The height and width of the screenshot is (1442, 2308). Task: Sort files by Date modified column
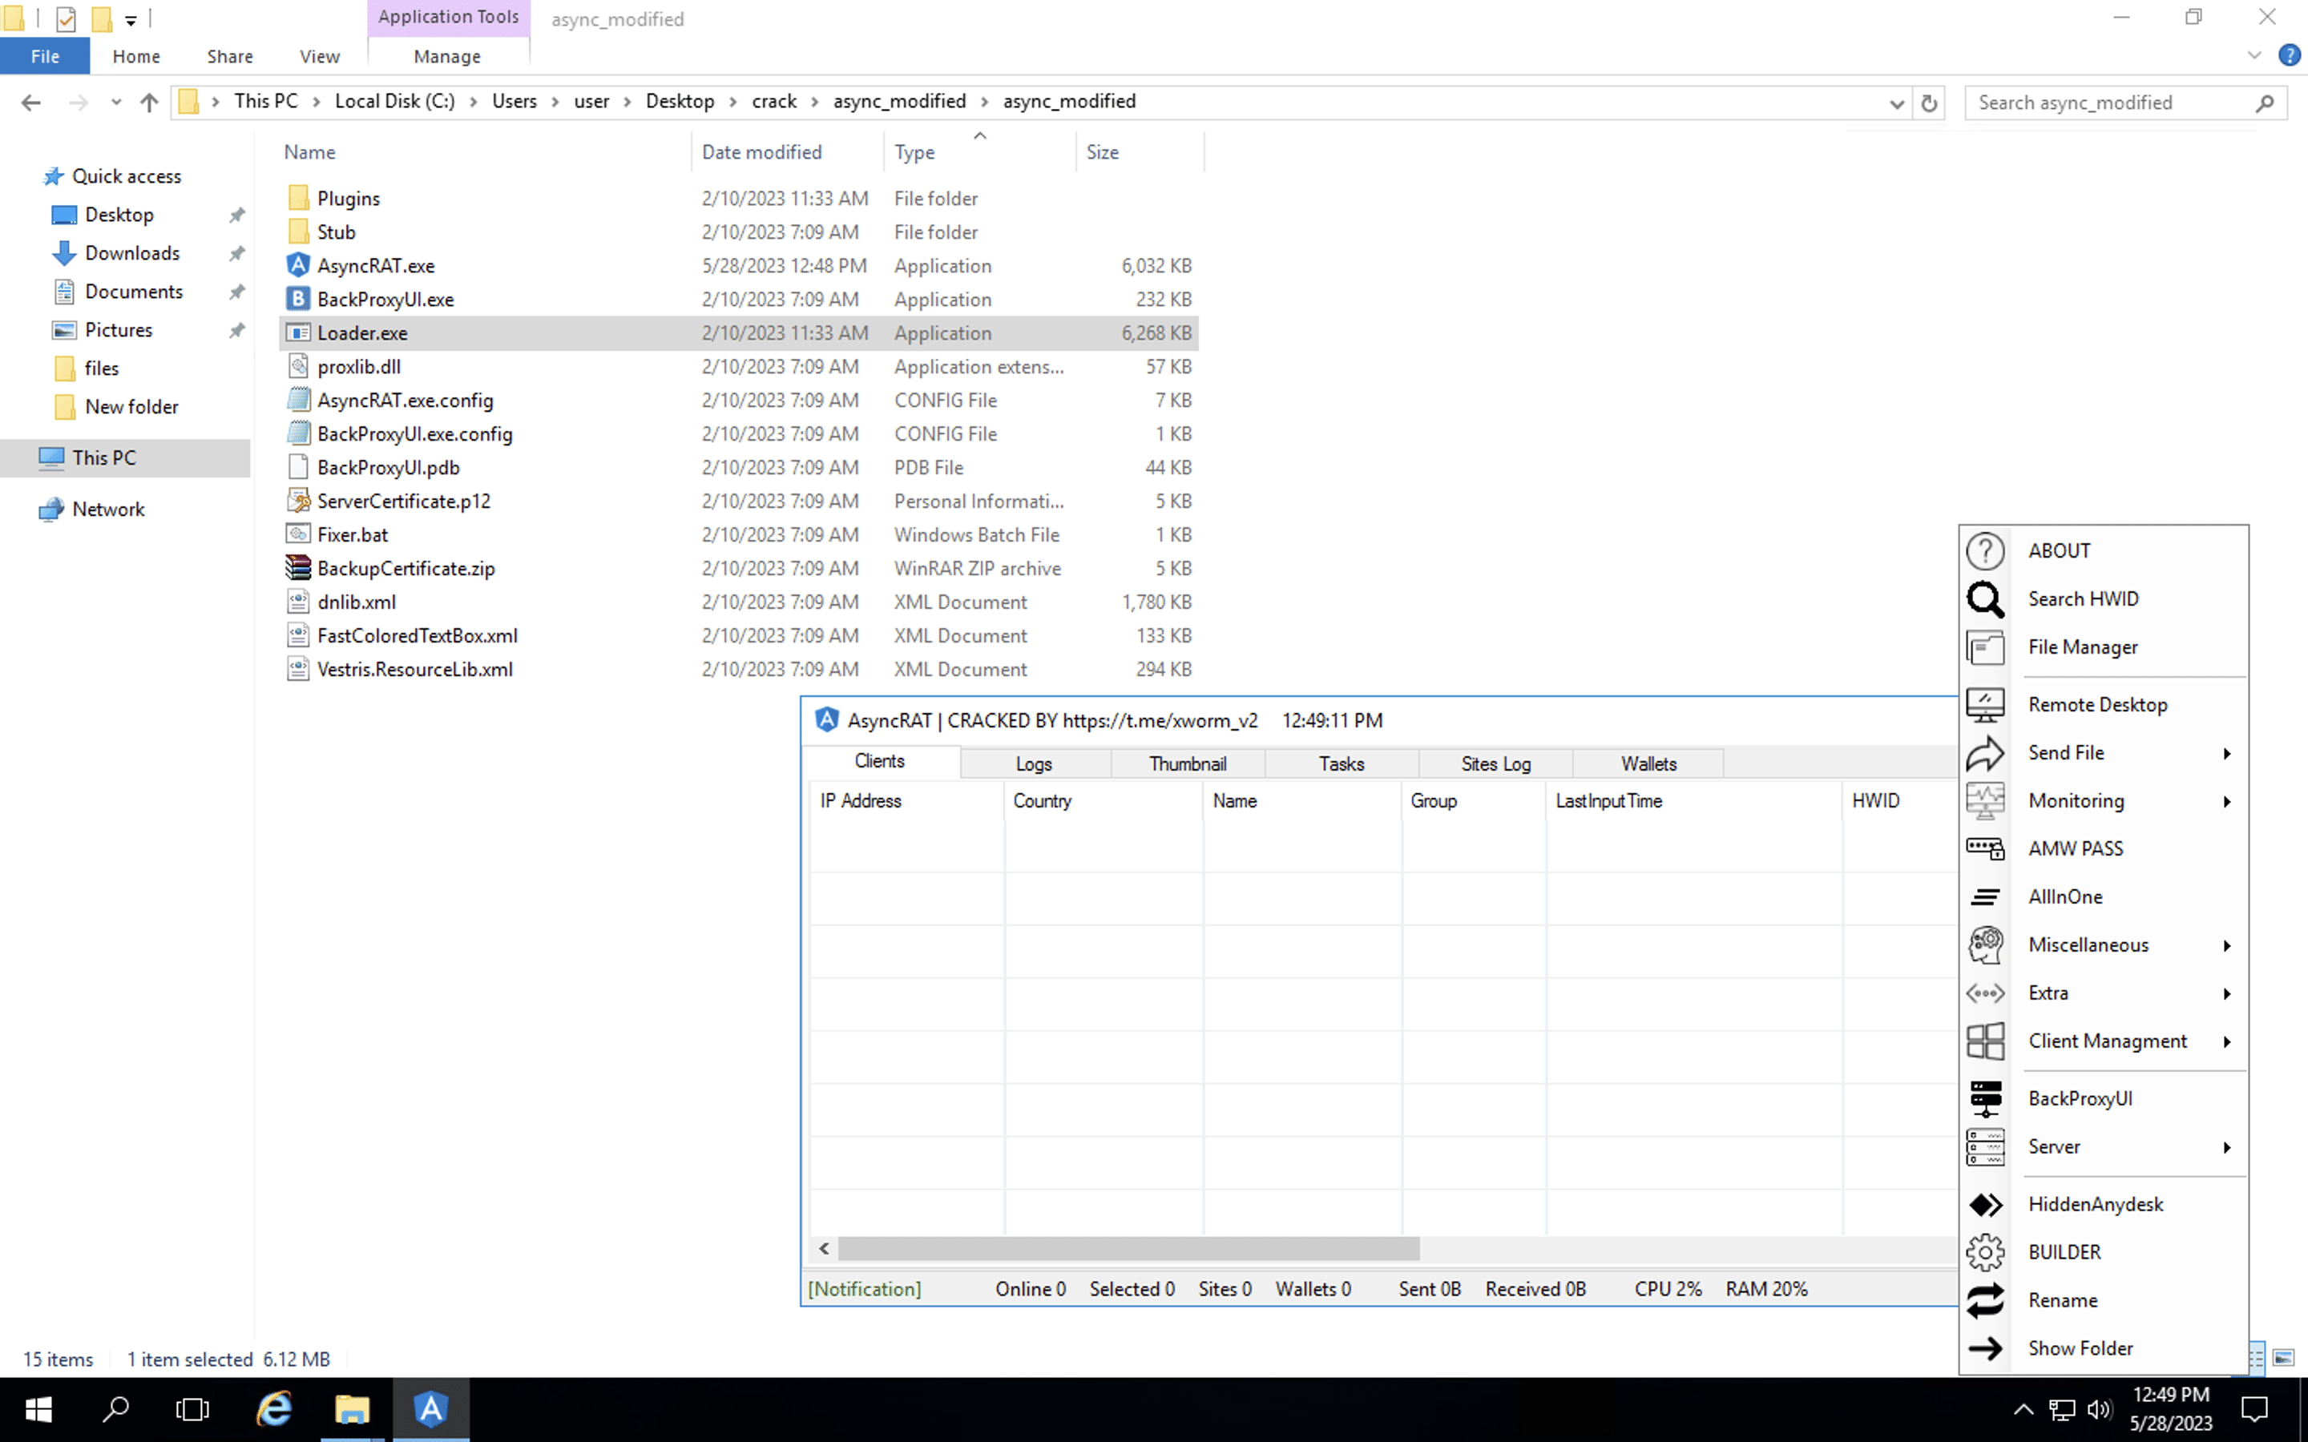[x=761, y=152]
